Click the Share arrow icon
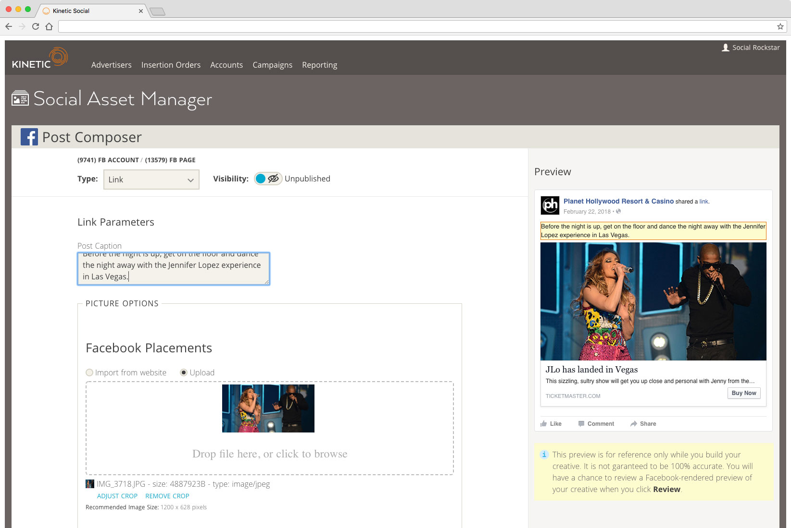Viewport: 791px width, 528px height. 634,423
